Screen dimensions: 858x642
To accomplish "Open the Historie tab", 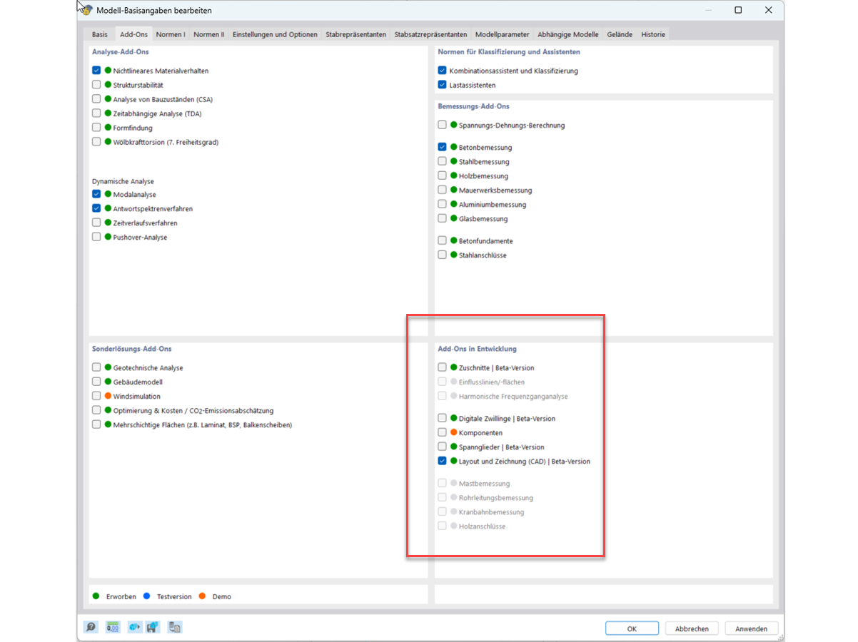I will (653, 34).
